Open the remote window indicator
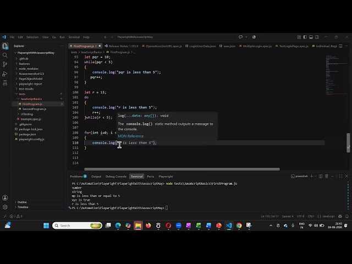 click(5, 216)
